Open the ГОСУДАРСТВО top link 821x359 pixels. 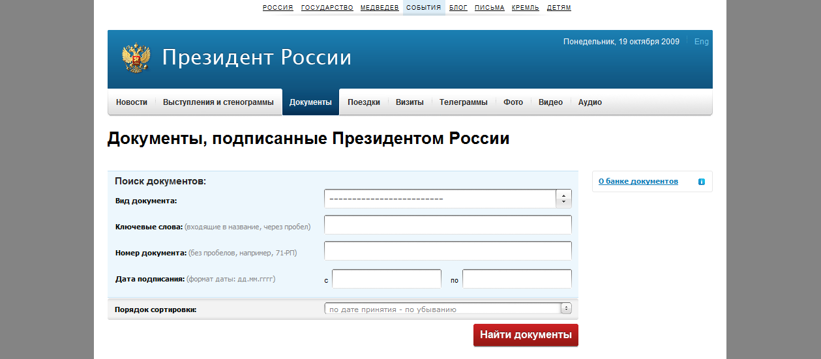point(327,8)
